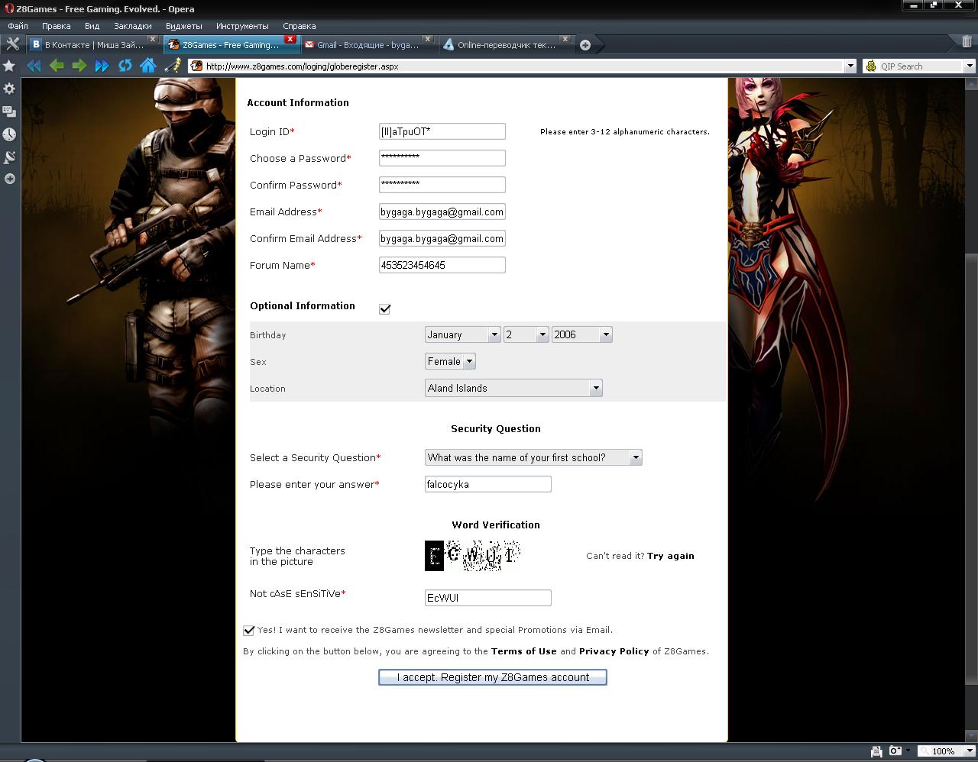Go to the home page icon
Viewport: 978px width, 762px height.
coord(148,66)
